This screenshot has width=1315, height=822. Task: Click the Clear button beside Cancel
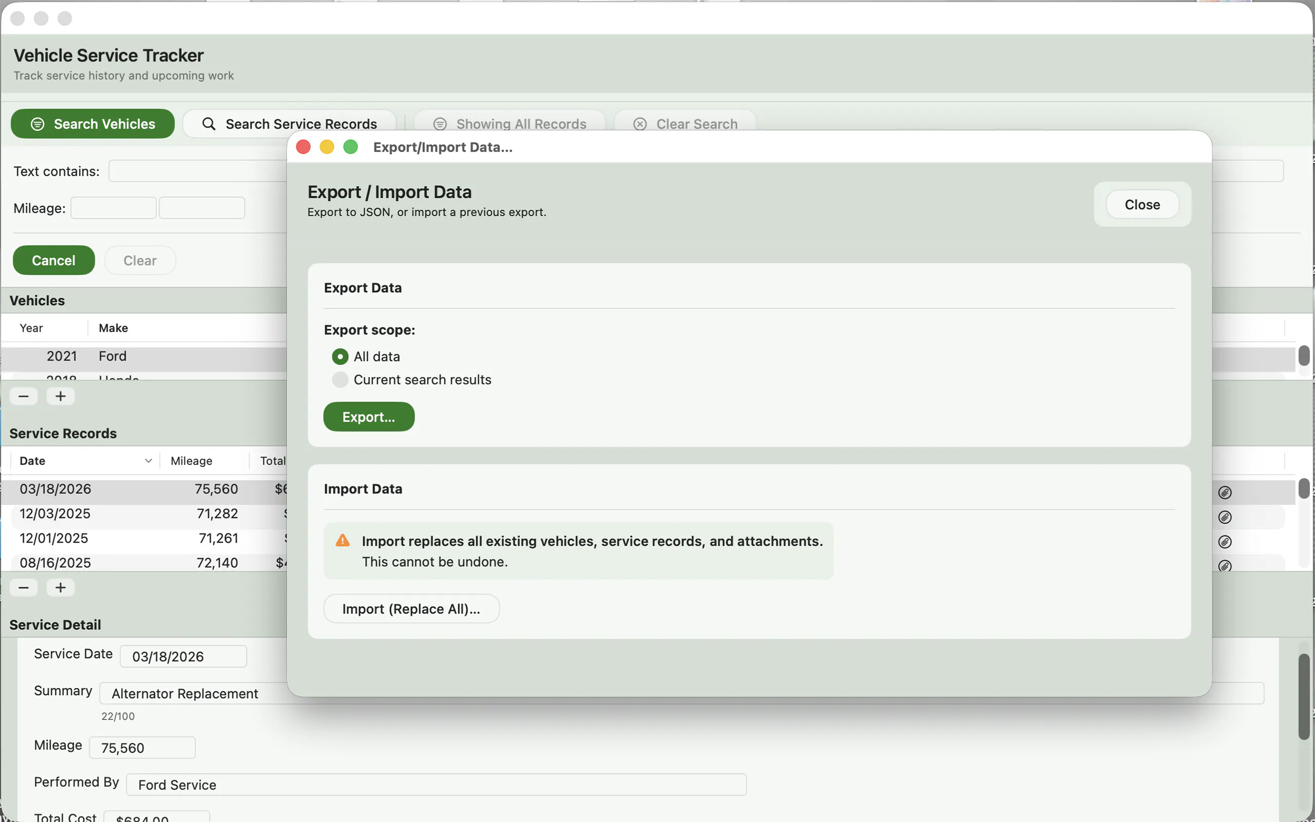pos(140,260)
